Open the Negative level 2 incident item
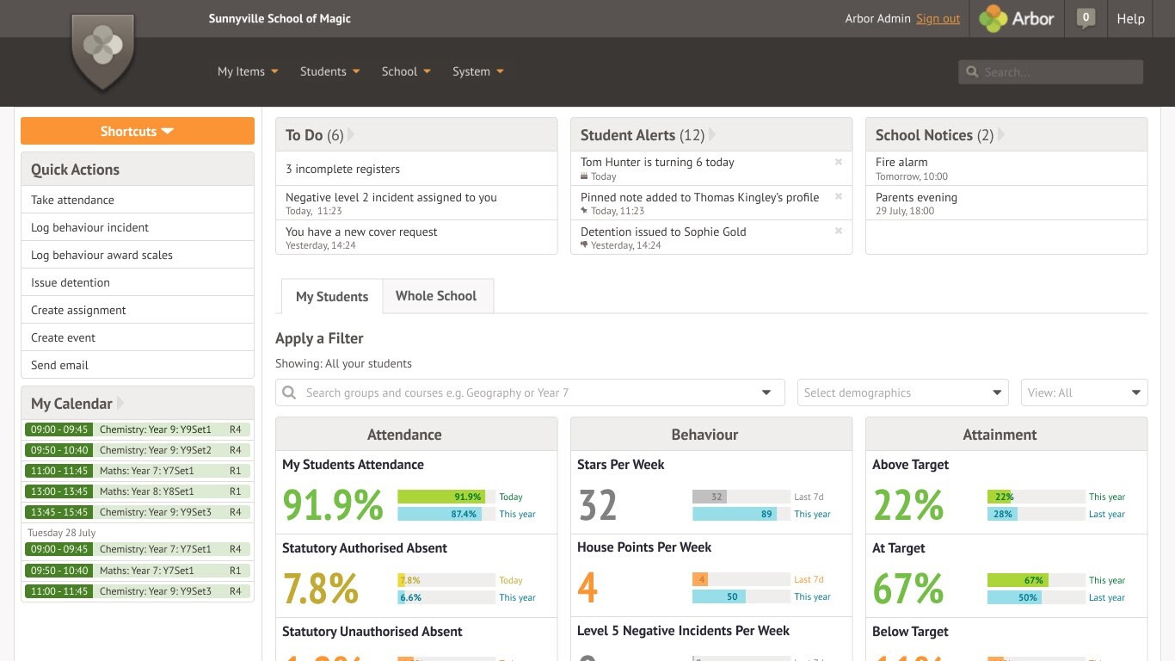 pos(416,203)
